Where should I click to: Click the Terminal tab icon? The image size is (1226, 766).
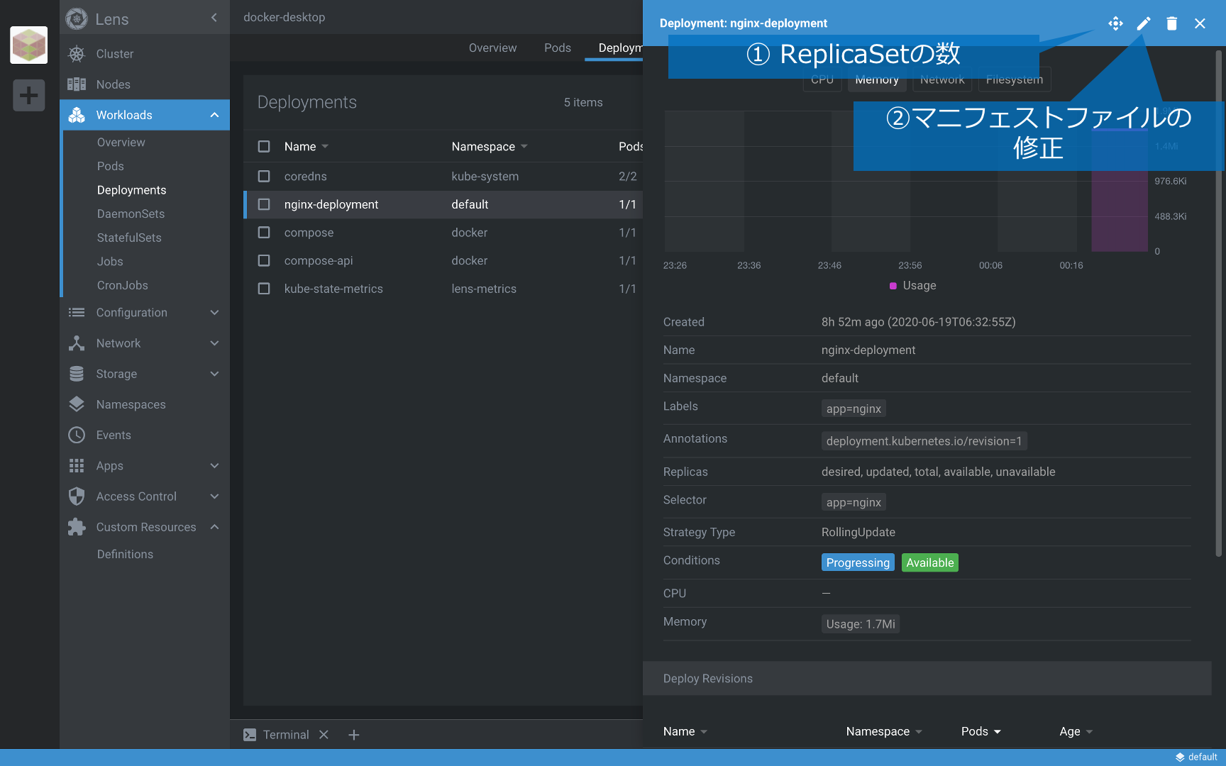[250, 735]
